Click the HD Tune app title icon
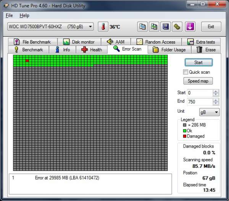229x201 pixels. point(6,6)
